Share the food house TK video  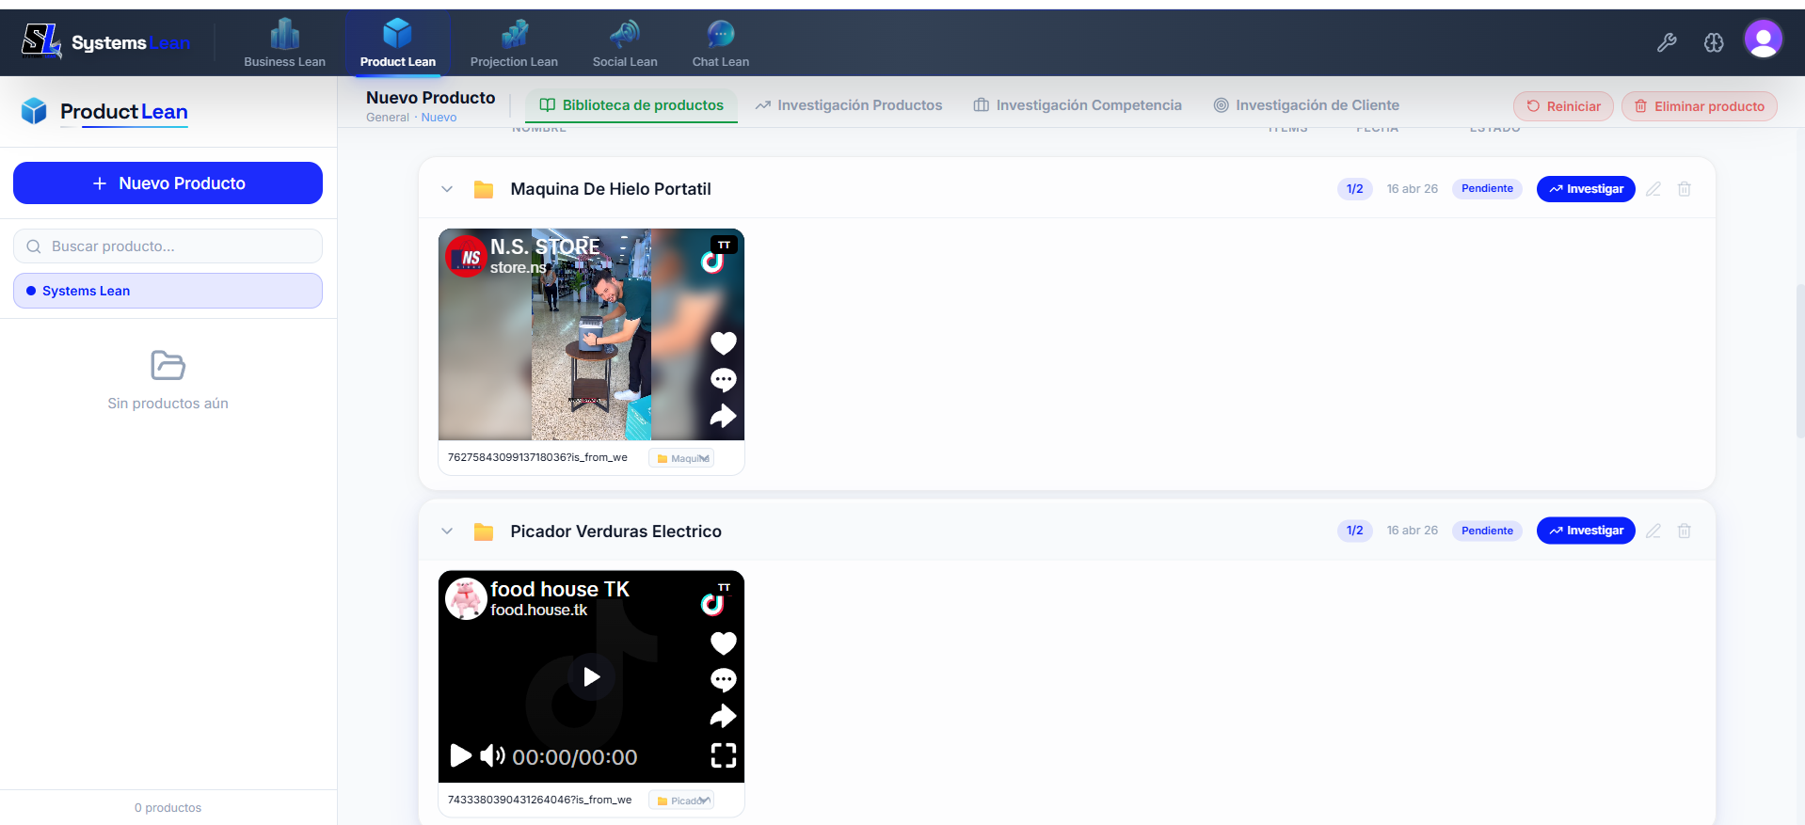click(723, 716)
